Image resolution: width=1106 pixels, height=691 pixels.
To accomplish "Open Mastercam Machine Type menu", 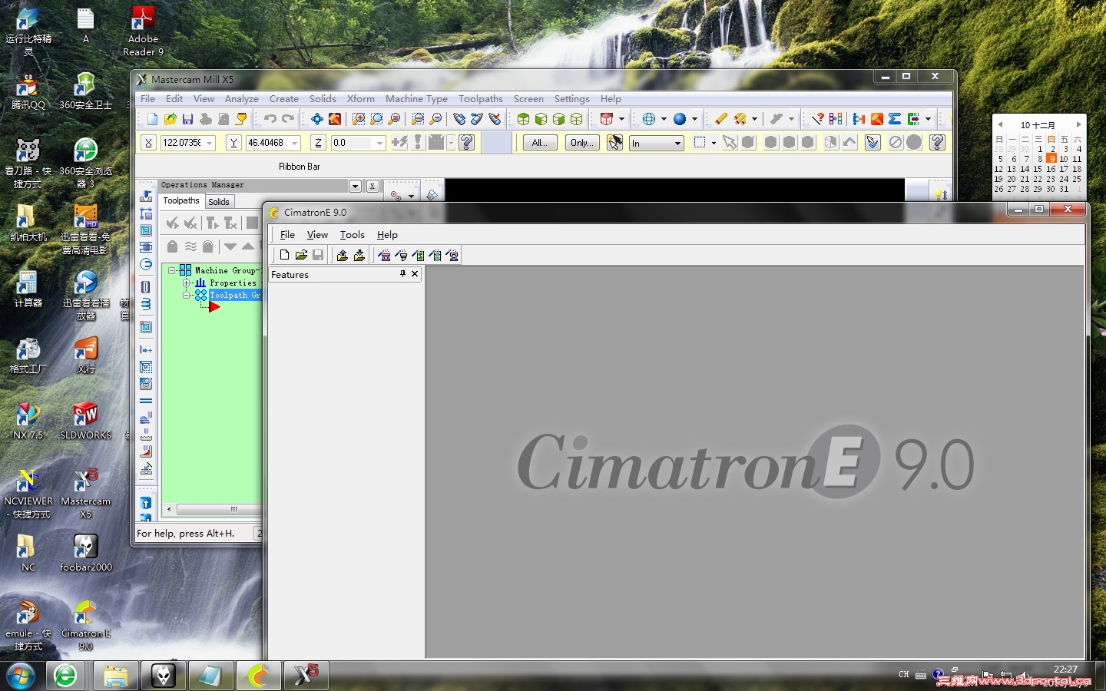I will 416,99.
